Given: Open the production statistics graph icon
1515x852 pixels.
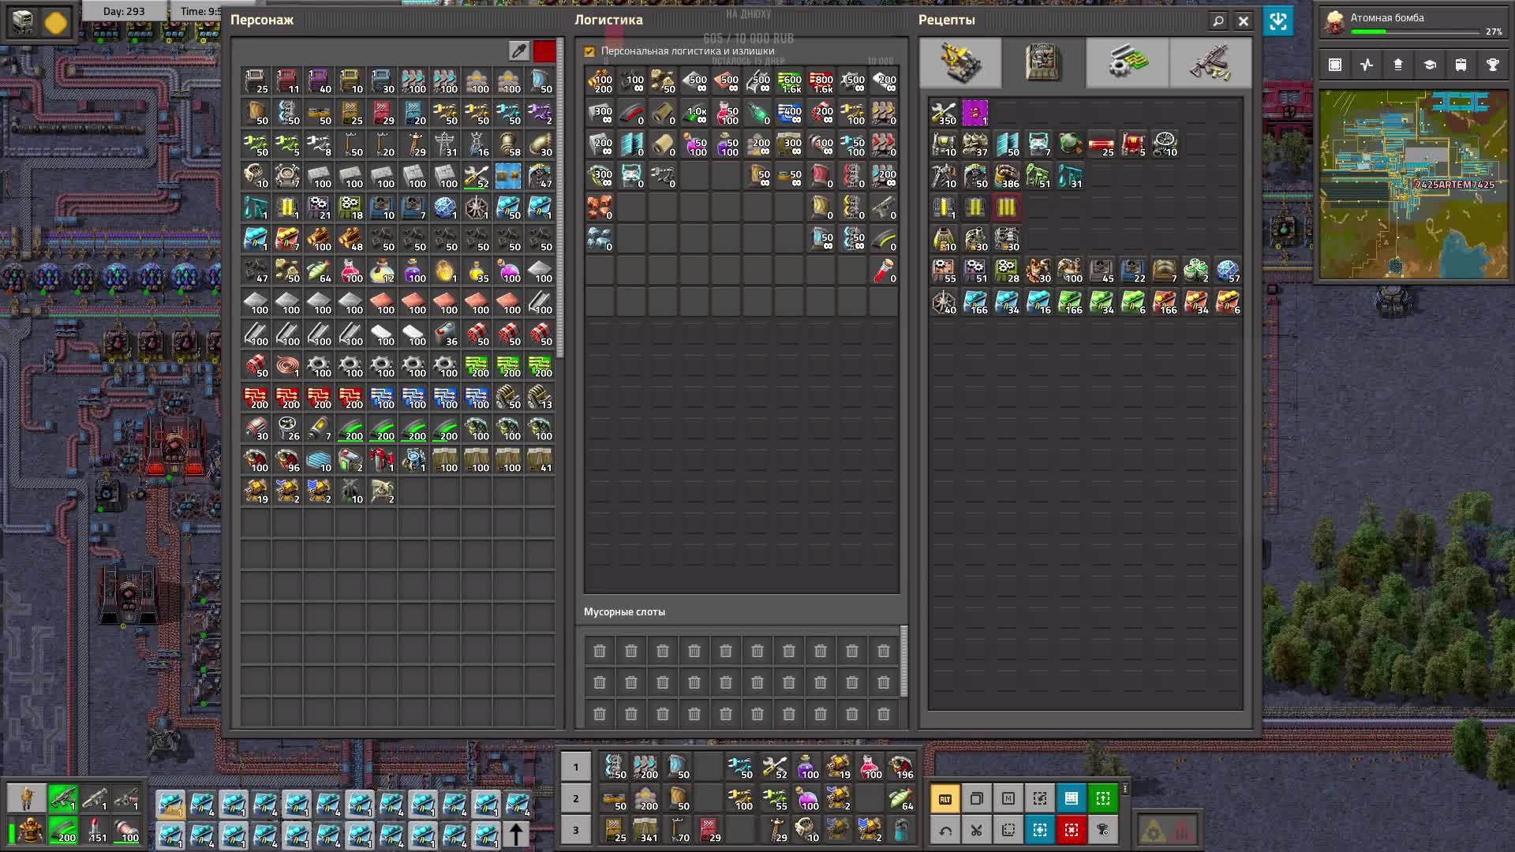Looking at the screenshot, I should tap(1367, 65).
